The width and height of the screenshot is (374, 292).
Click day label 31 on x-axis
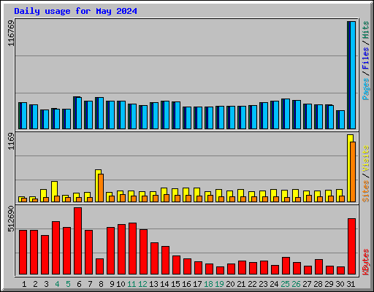351,284
